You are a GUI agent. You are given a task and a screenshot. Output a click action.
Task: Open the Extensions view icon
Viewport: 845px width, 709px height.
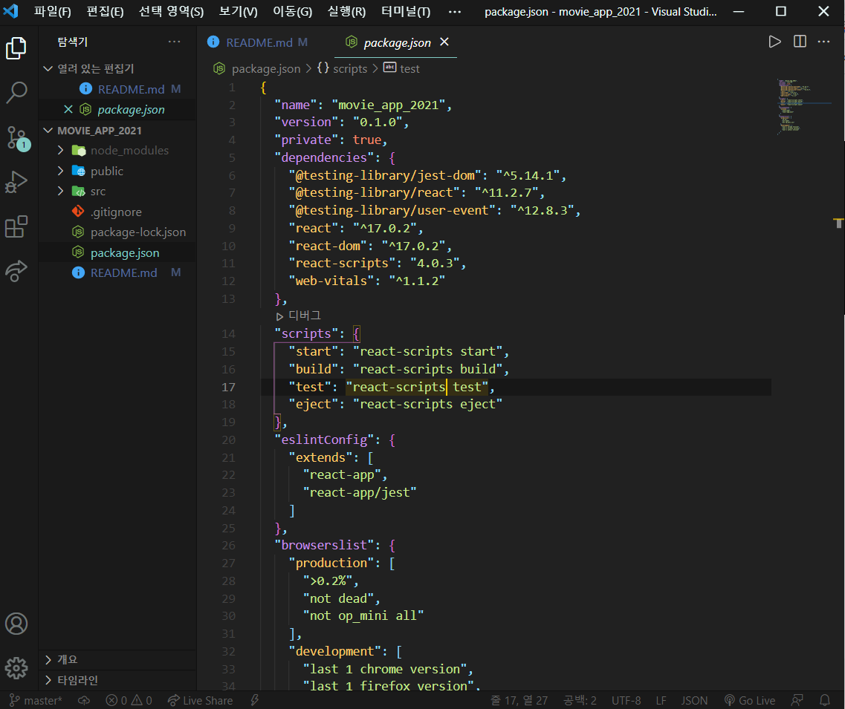coord(16,226)
